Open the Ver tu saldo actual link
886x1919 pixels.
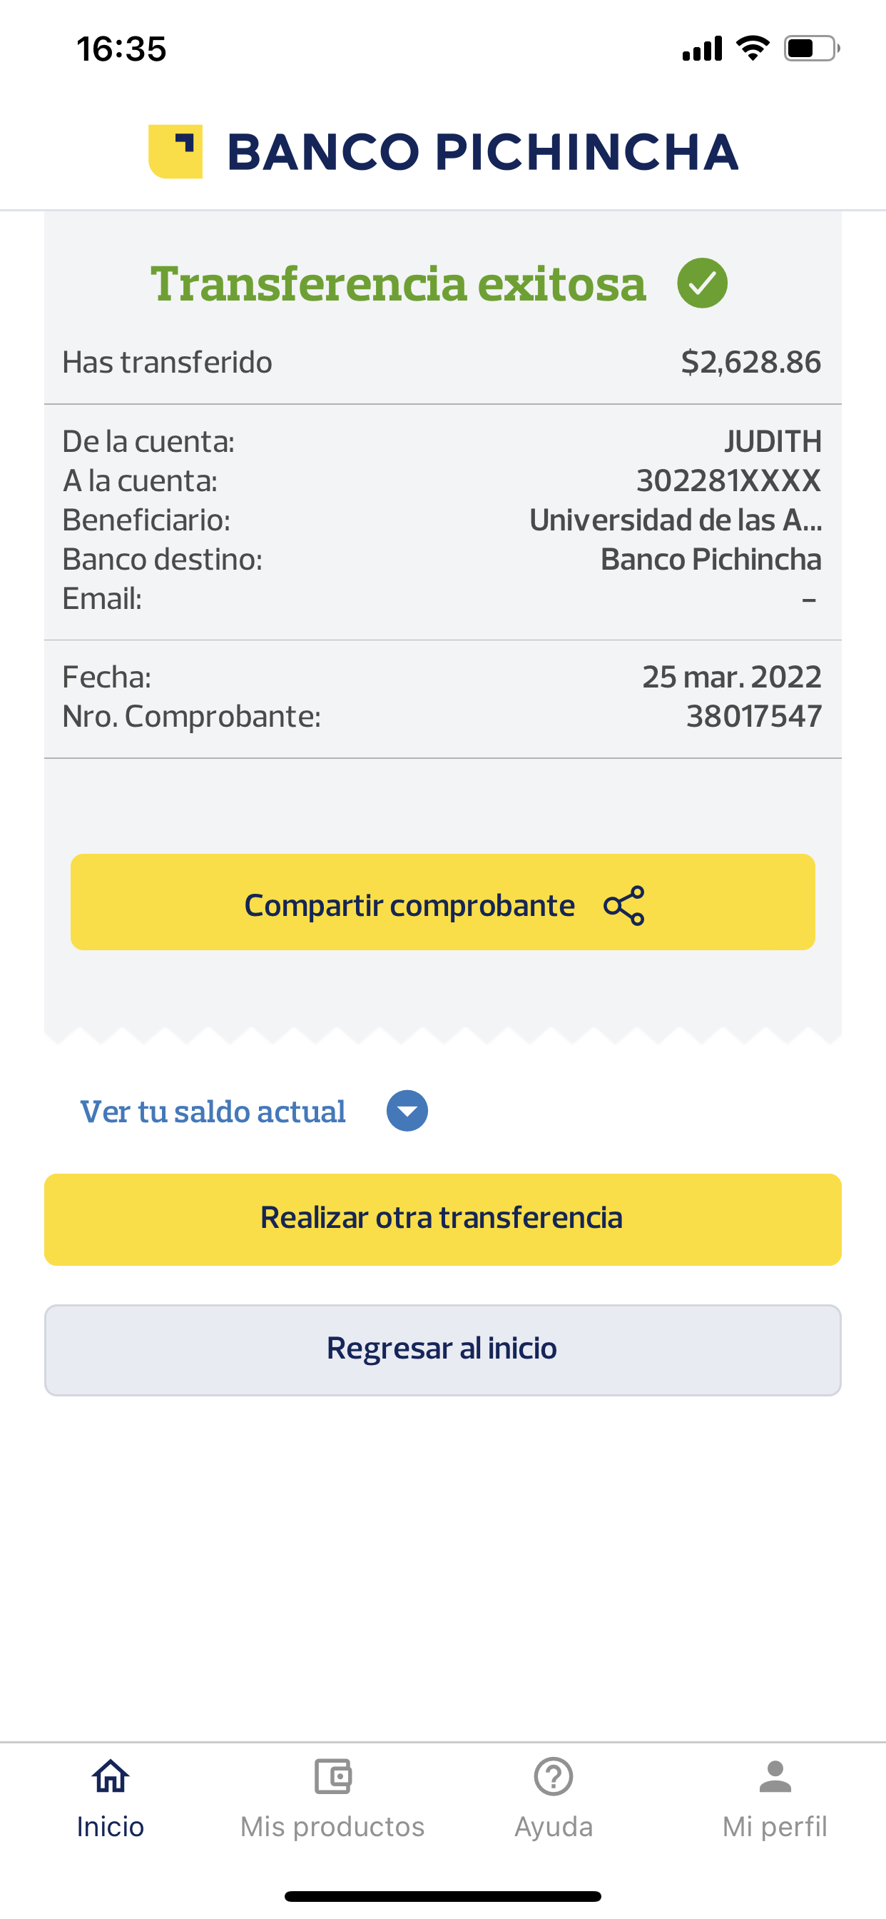213,1112
